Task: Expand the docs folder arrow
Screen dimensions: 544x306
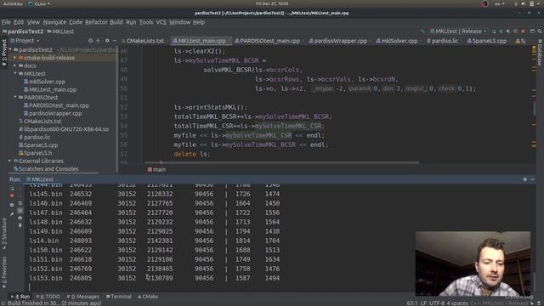Action: [x=15, y=65]
